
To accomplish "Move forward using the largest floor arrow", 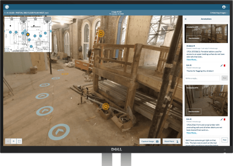I will pyautogui.click(x=59, y=132).
